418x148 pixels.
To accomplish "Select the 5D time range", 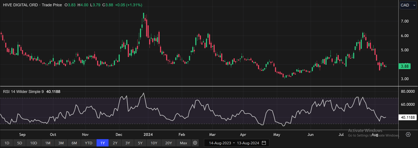I will coord(20,143).
